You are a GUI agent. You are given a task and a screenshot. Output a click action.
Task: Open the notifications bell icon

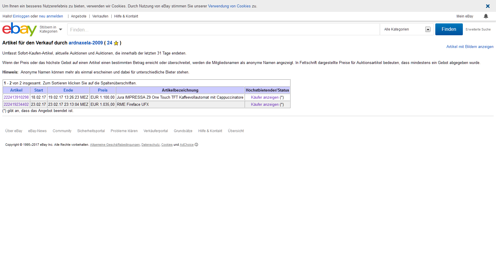pos(486,16)
